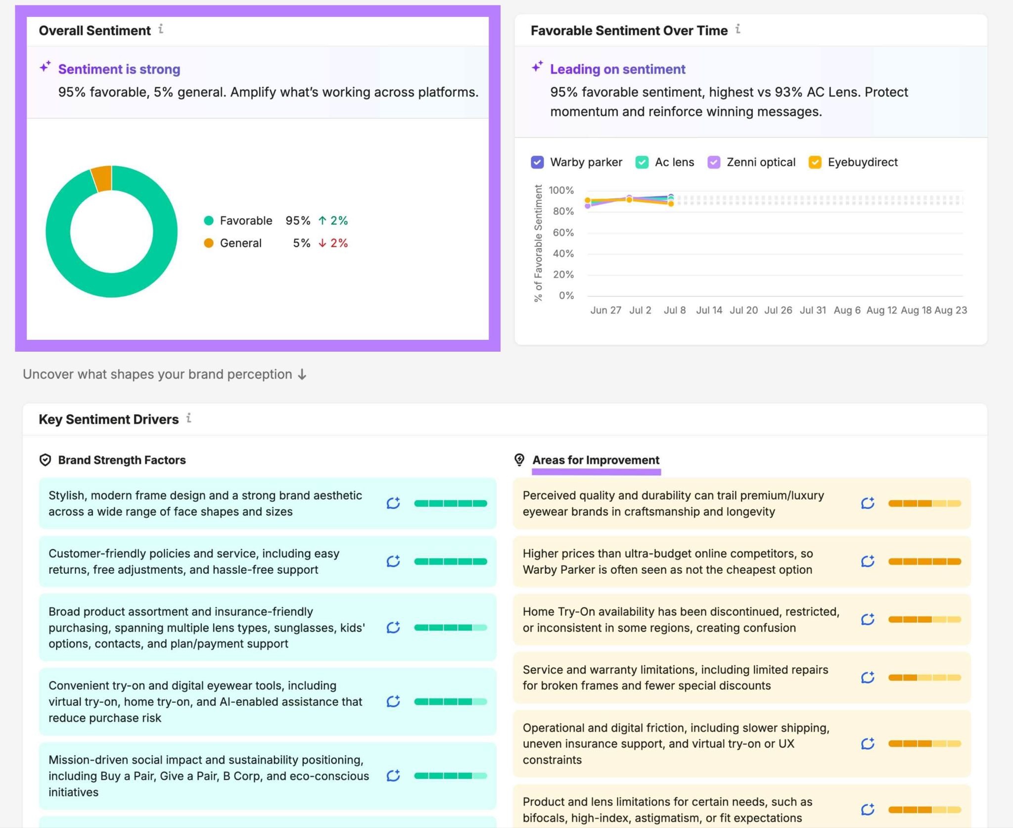
Task: Select the Home Try-On availability card text
Action: point(681,620)
